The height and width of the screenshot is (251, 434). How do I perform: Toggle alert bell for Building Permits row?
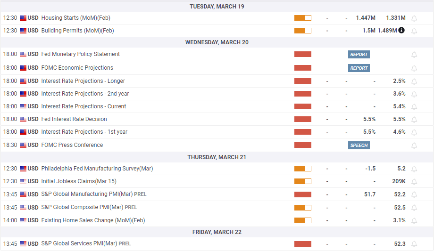(x=414, y=31)
